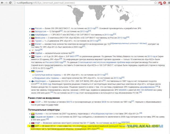Open the СССР link

pyautogui.click(x=38, y=102)
